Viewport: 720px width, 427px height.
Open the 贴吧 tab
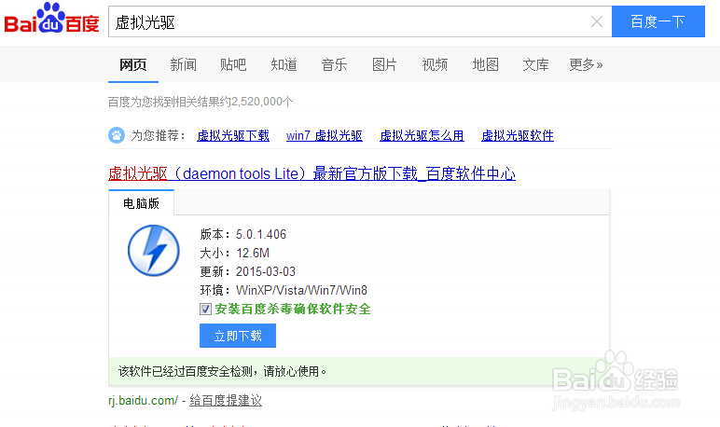233,64
